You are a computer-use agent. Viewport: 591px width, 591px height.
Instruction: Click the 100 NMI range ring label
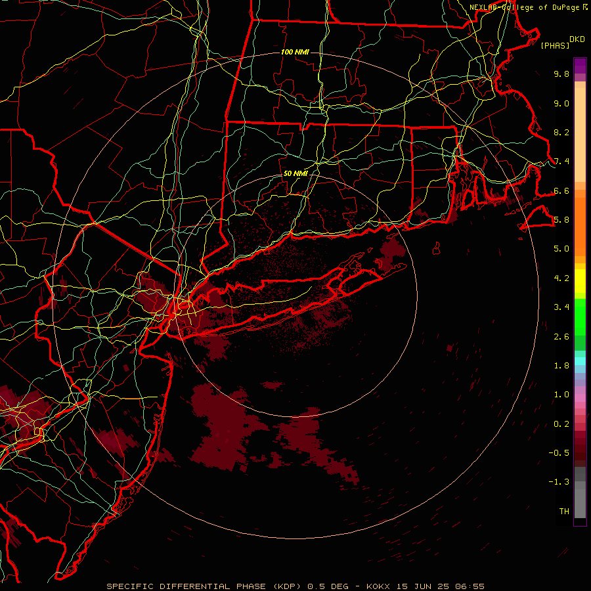(295, 52)
